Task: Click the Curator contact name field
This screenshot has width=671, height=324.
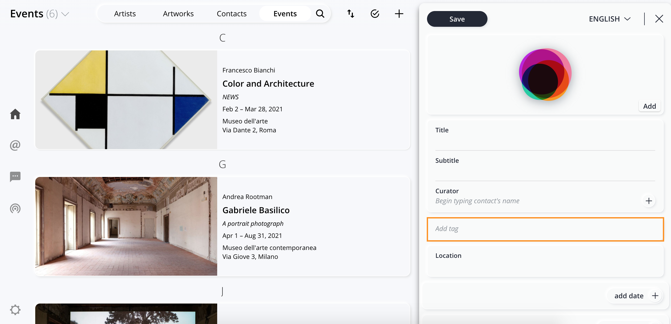Action: pos(536,201)
